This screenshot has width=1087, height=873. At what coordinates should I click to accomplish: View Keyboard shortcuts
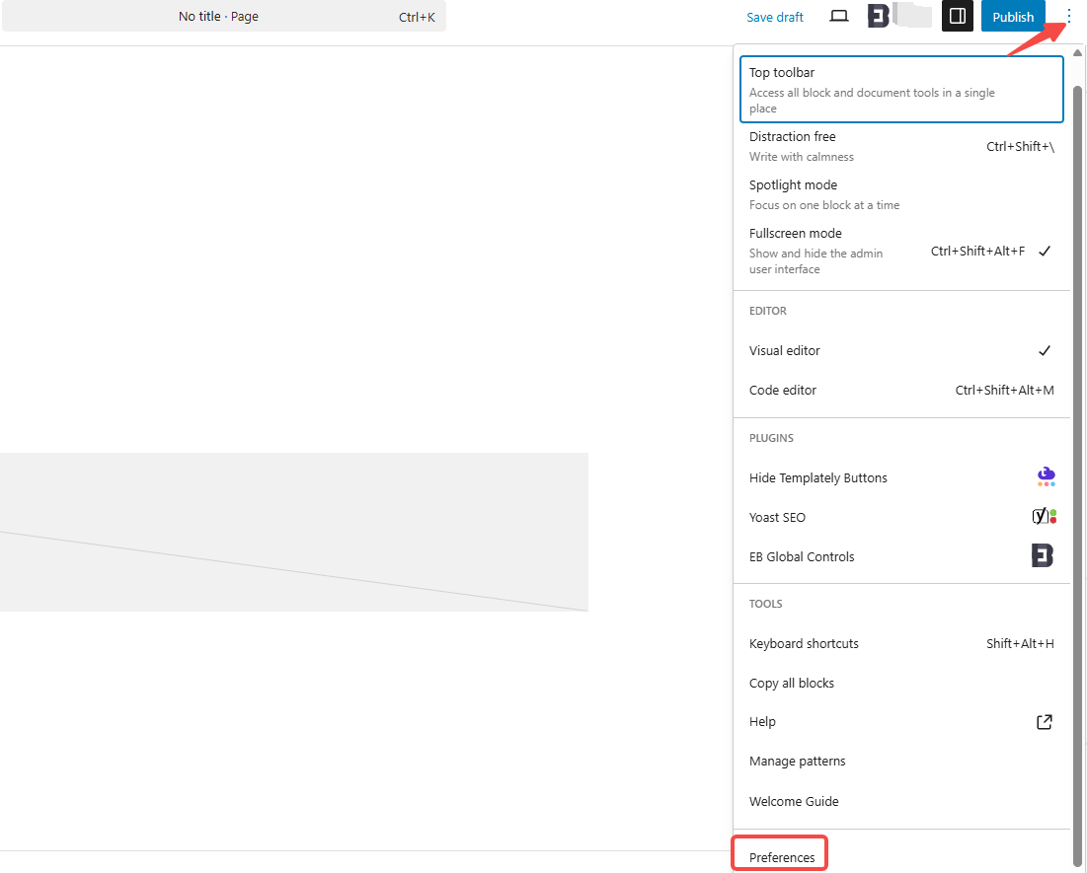(x=804, y=643)
